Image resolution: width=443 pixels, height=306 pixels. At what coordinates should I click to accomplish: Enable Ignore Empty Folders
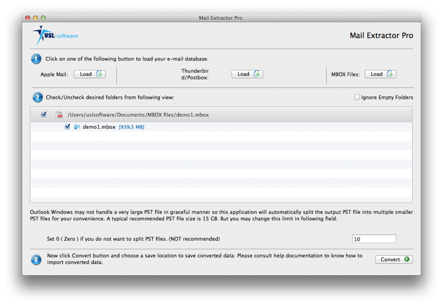(x=356, y=97)
